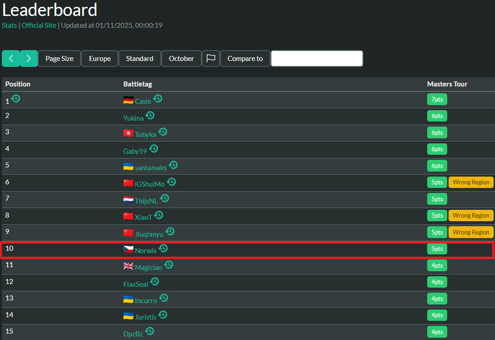This screenshot has height=340, width=495.
Task: Click the Dutch flag beside ThijsNL
Action: pos(128,200)
